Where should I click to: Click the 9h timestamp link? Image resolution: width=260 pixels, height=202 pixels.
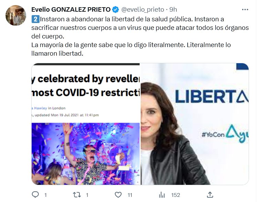[x=173, y=10]
